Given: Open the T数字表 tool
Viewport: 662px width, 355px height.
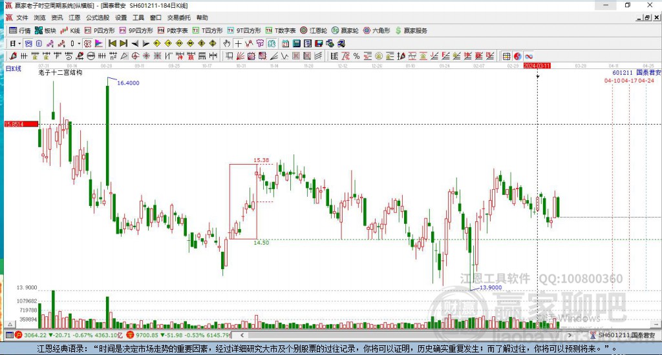Looking at the screenshot, I should (x=281, y=30).
